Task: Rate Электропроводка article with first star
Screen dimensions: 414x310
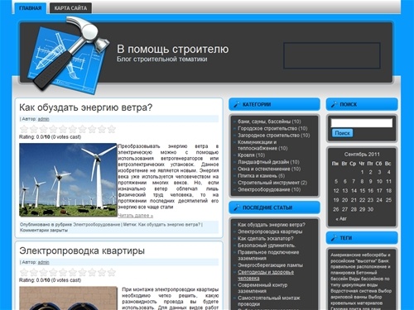Action: [x=24, y=272]
